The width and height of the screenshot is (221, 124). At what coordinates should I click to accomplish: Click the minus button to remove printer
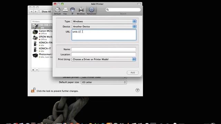[x=37, y=70]
